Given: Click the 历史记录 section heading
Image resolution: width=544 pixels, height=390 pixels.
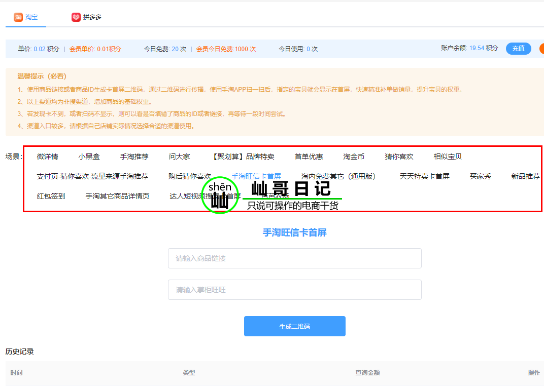Looking at the screenshot, I should point(19,352).
